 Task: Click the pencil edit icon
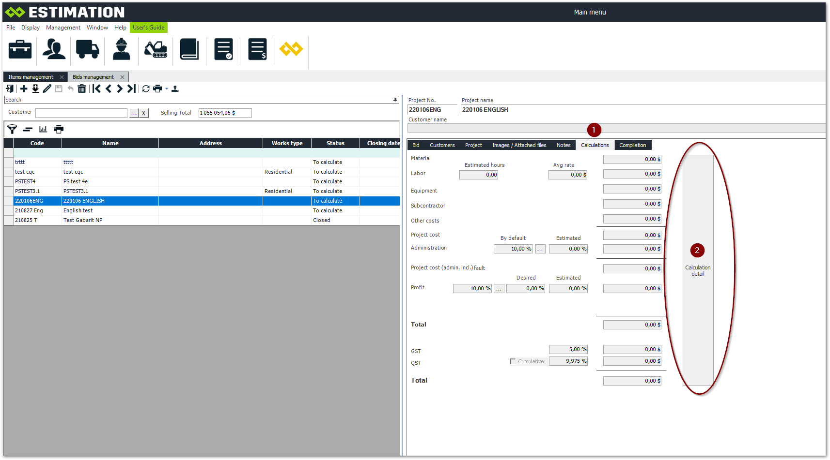47,89
